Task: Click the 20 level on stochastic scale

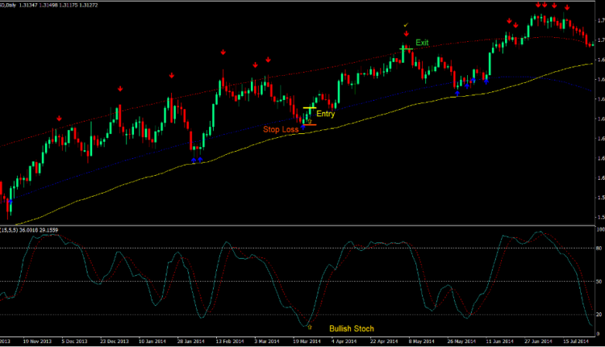Action: pyautogui.click(x=599, y=314)
